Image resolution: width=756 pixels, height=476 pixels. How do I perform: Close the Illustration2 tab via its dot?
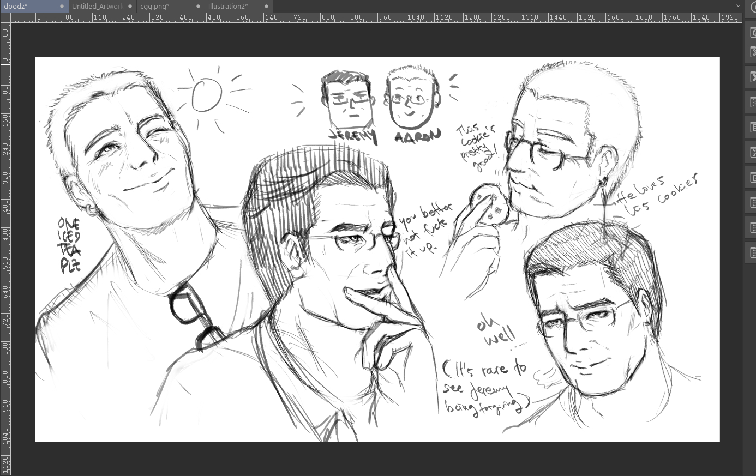tap(266, 7)
